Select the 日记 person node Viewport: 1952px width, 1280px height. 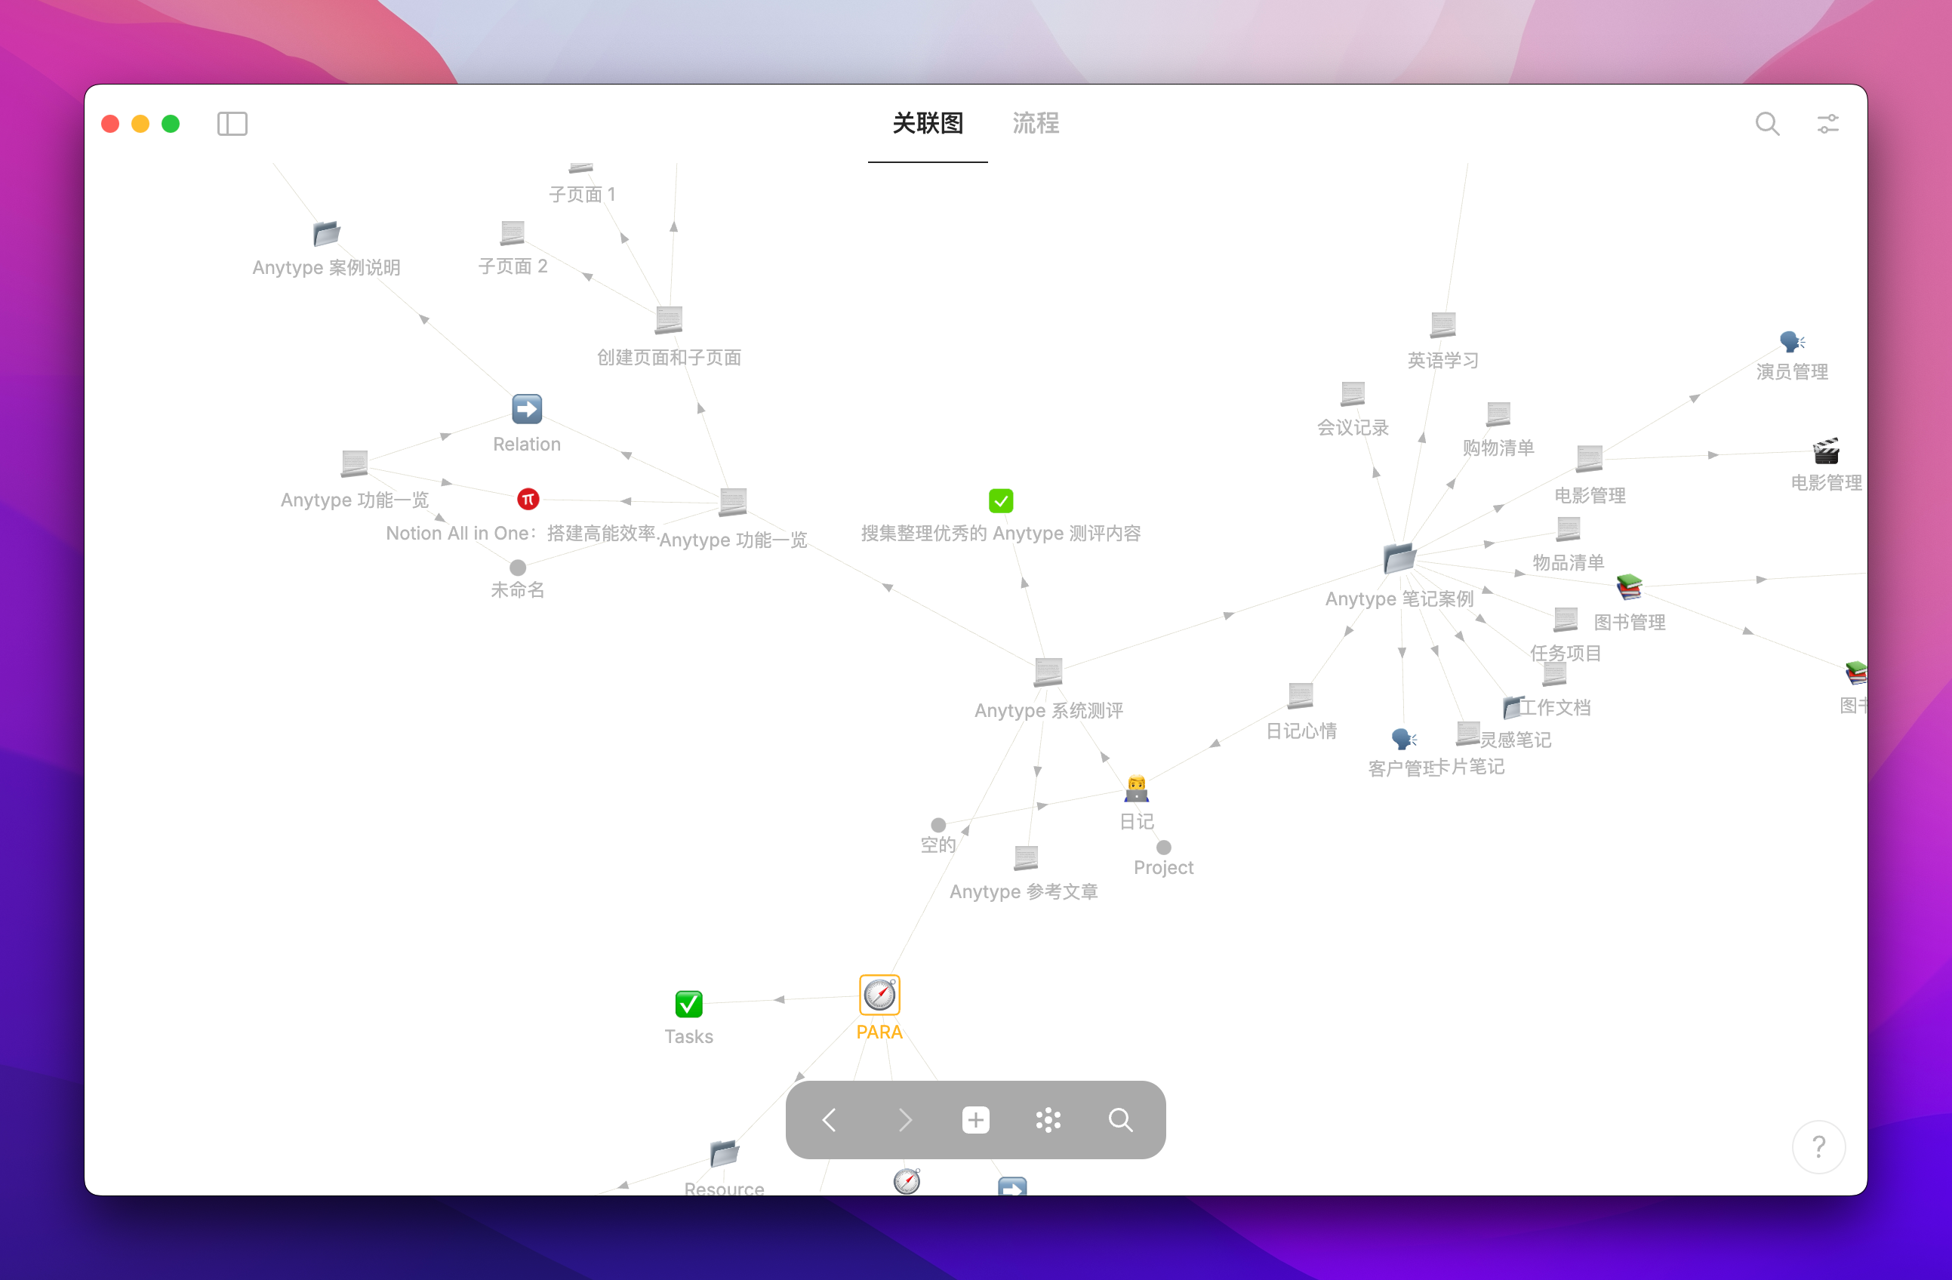pos(1136,789)
